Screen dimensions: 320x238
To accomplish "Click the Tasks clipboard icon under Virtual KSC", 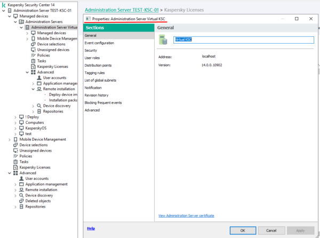I will (33, 61).
